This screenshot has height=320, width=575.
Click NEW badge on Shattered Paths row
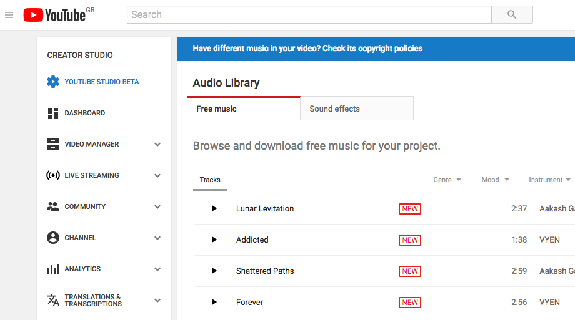(x=410, y=271)
